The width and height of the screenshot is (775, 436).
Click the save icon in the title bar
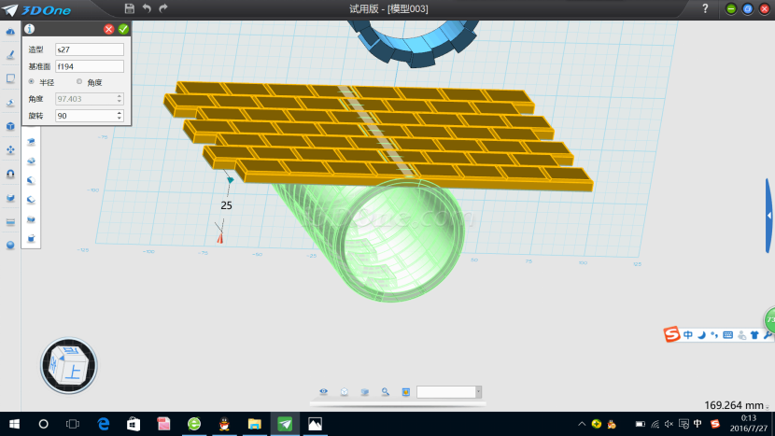pyautogui.click(x=129, y=8)
